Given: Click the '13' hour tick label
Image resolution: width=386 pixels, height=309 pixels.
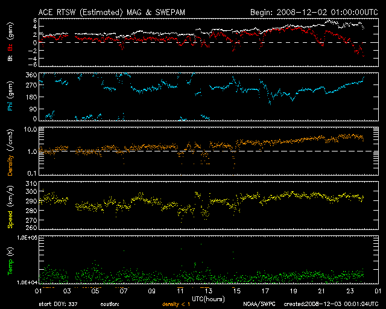Looking at the screenshot, I should point(209,291).
